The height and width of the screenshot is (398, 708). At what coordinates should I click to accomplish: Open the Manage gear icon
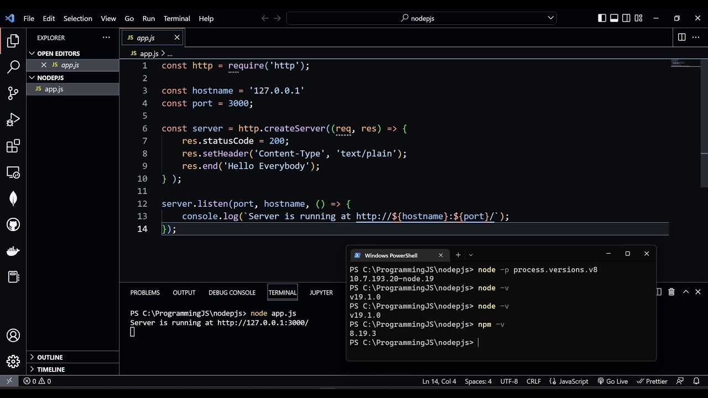(x=13, y=362)
